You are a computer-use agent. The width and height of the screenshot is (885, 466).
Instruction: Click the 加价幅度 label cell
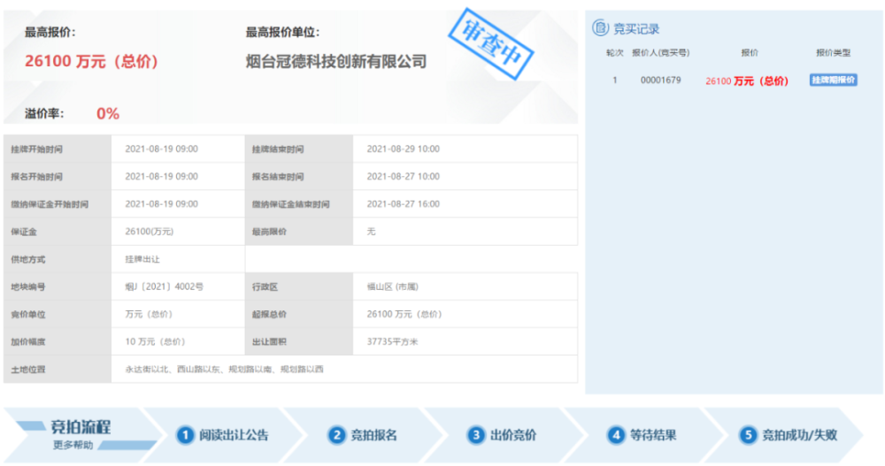[58, 342]
